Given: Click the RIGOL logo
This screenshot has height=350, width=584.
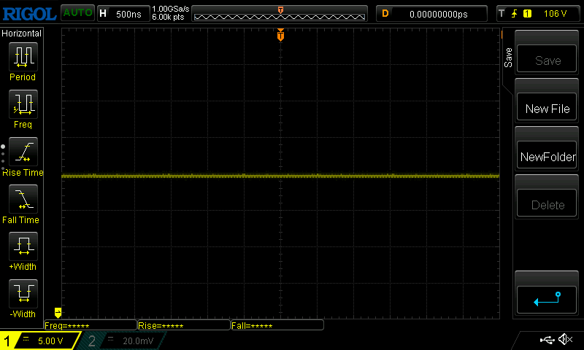Looking at the screenshot, I should click(29, 14).
